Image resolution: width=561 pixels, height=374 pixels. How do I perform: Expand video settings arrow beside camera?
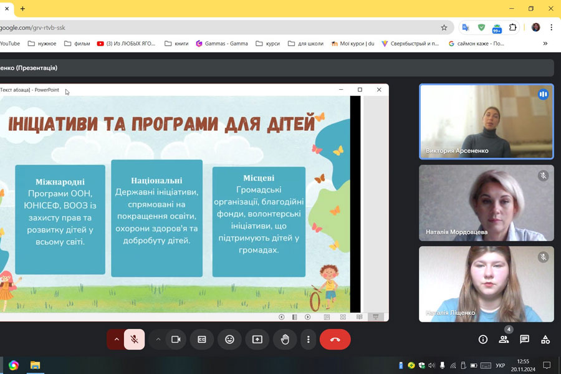tap(158, 339)
